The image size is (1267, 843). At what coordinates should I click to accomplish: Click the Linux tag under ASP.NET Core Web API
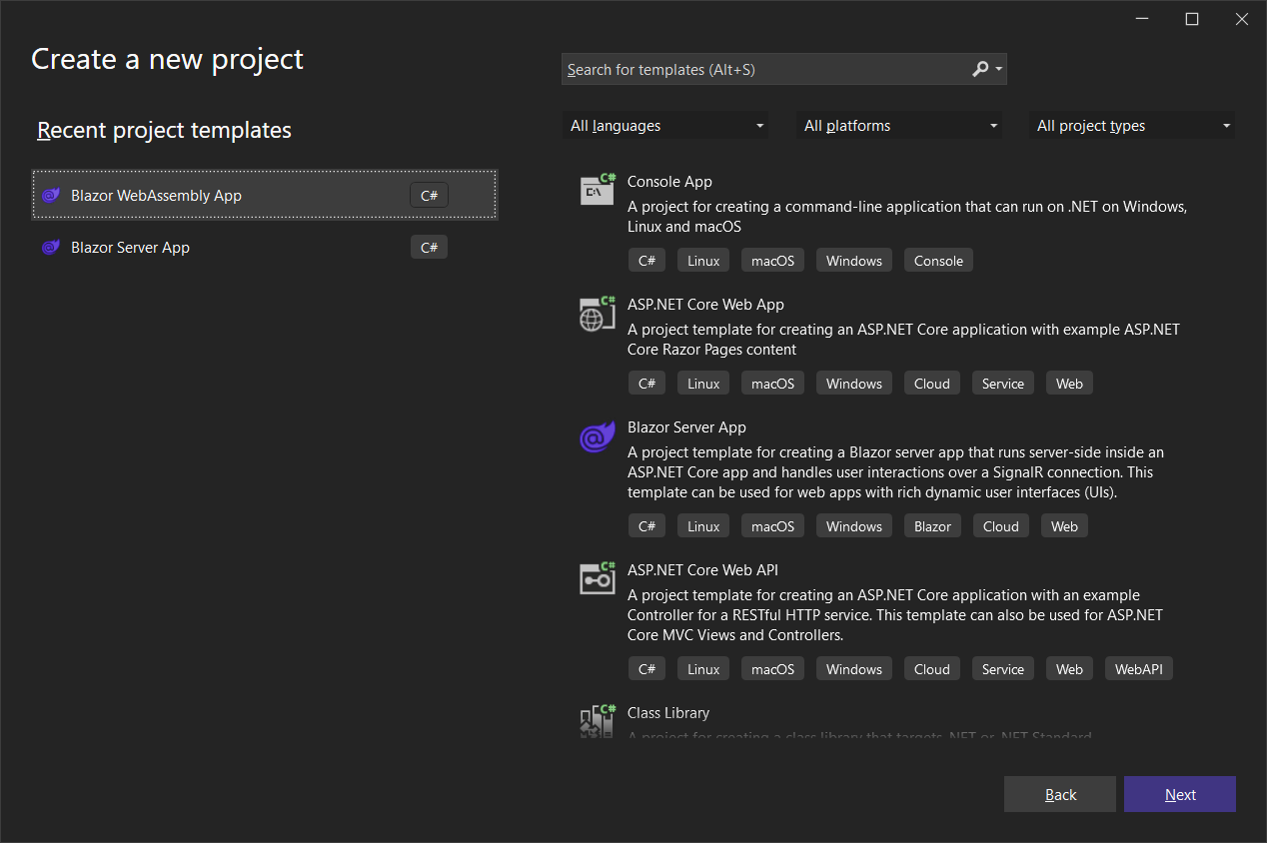[x=703, y=669]
